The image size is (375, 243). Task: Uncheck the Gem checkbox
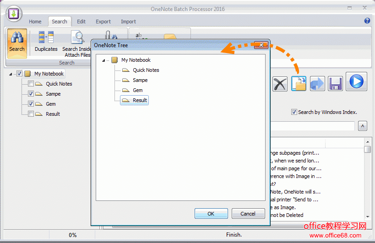point(31,104)
